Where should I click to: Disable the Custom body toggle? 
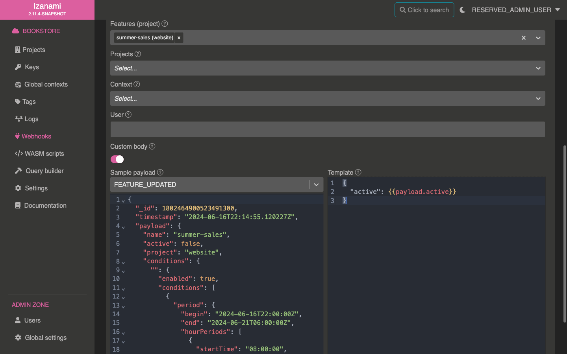(117, 159)
